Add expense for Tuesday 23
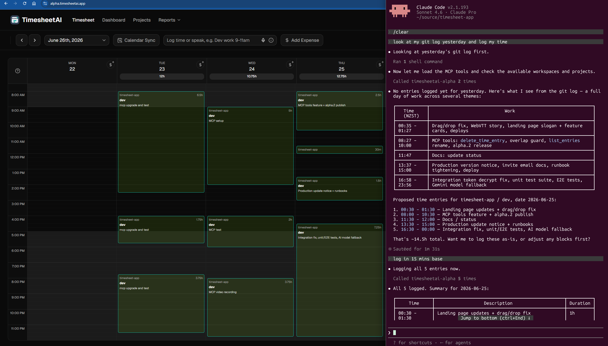608x346 pixels. [201, 64]
